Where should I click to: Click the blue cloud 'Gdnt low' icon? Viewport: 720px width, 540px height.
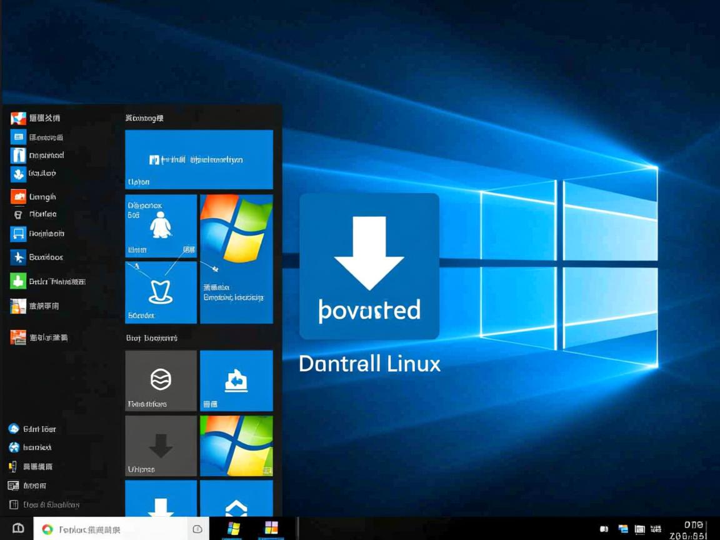[x=14, y=429]
